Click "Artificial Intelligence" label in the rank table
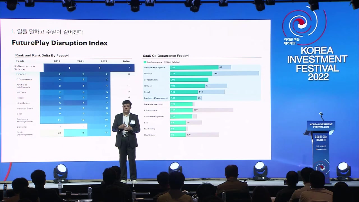 point(23,86)
